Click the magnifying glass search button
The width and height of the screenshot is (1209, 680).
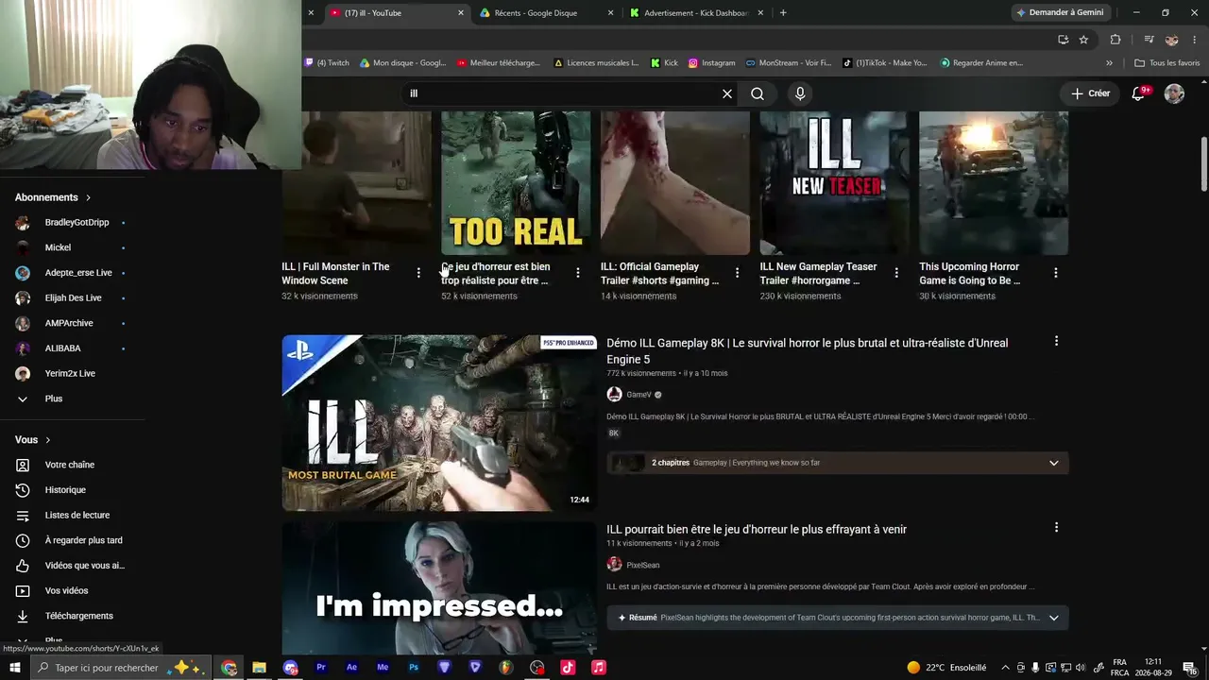pos(758,93)
